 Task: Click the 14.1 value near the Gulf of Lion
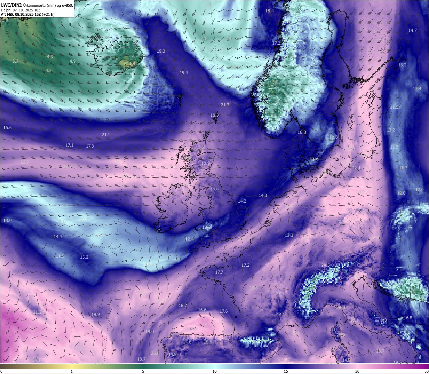point(281,314)
